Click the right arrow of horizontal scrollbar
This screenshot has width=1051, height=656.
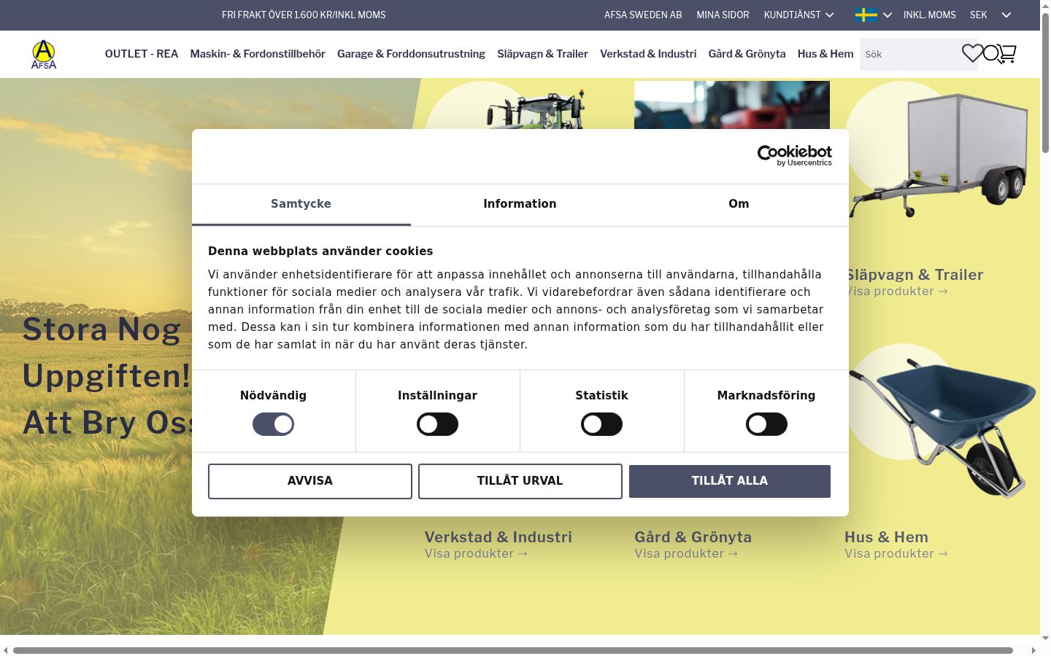tap(1033, 650)
